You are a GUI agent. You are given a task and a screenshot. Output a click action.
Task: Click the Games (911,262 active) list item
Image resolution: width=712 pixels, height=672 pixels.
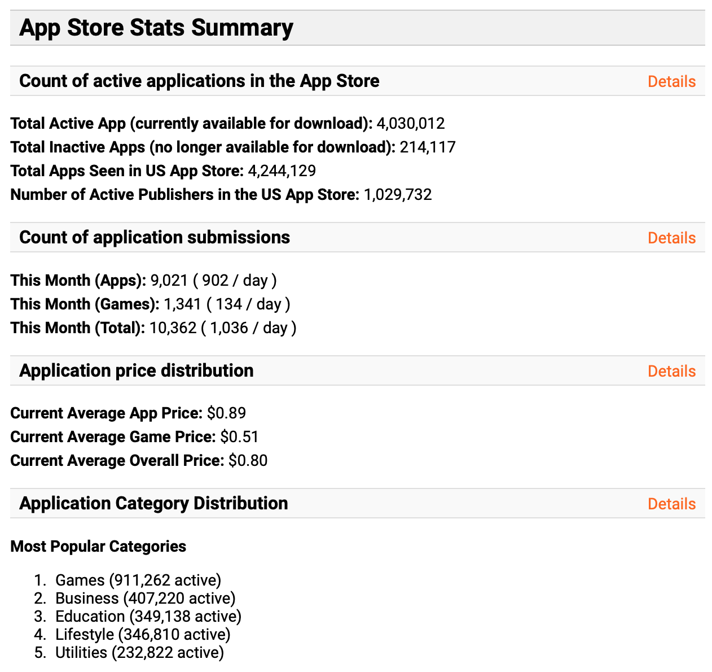[138, 581]
